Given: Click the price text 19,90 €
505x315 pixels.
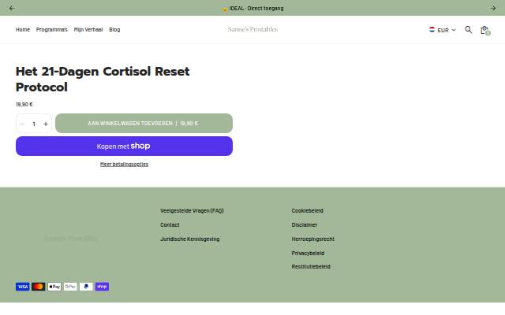Looking at the screenshot, I should click(x=24, y=105).
